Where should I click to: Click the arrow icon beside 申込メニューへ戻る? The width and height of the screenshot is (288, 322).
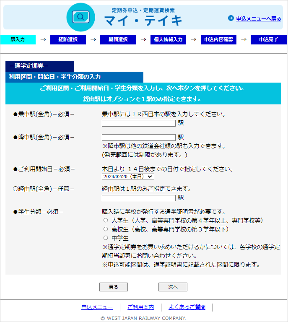[x=231, y=18]
